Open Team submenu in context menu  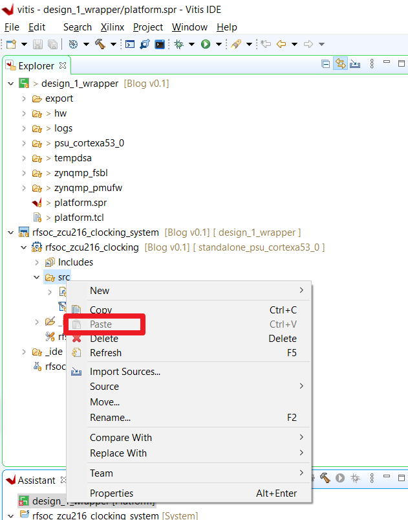click(x=189, y=473)
